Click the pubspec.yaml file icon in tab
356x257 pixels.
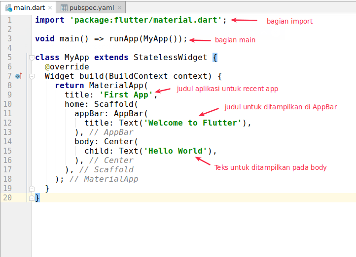[64, 7]
